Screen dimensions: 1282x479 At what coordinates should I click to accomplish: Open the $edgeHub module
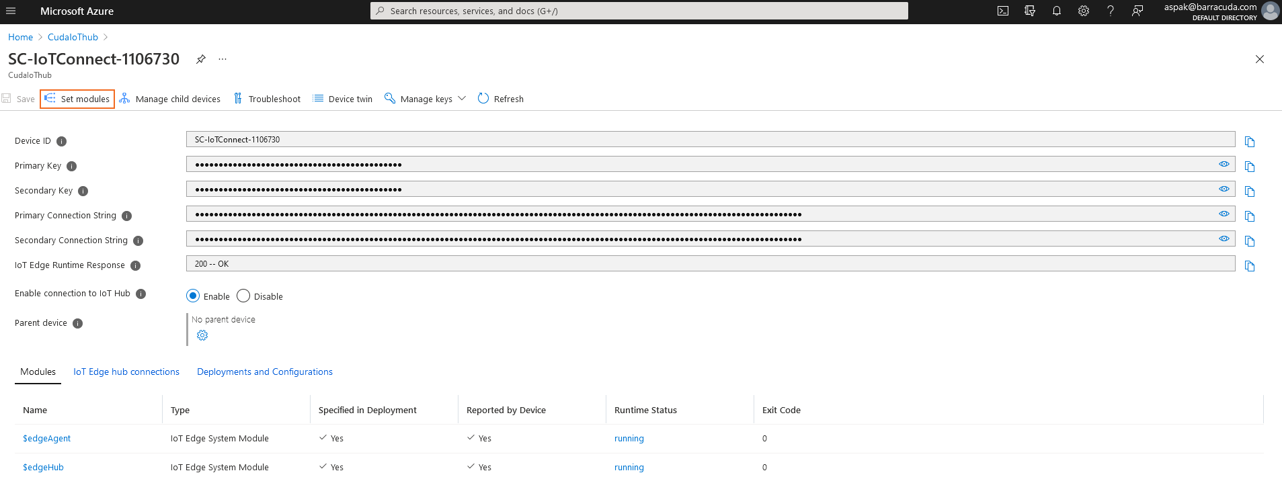click(x=43, y=467)
